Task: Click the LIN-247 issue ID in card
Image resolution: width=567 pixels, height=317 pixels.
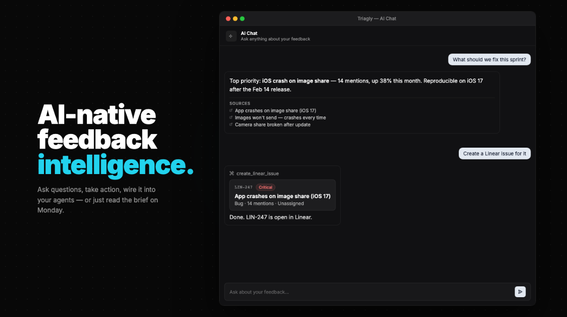Action: [243, 187]
